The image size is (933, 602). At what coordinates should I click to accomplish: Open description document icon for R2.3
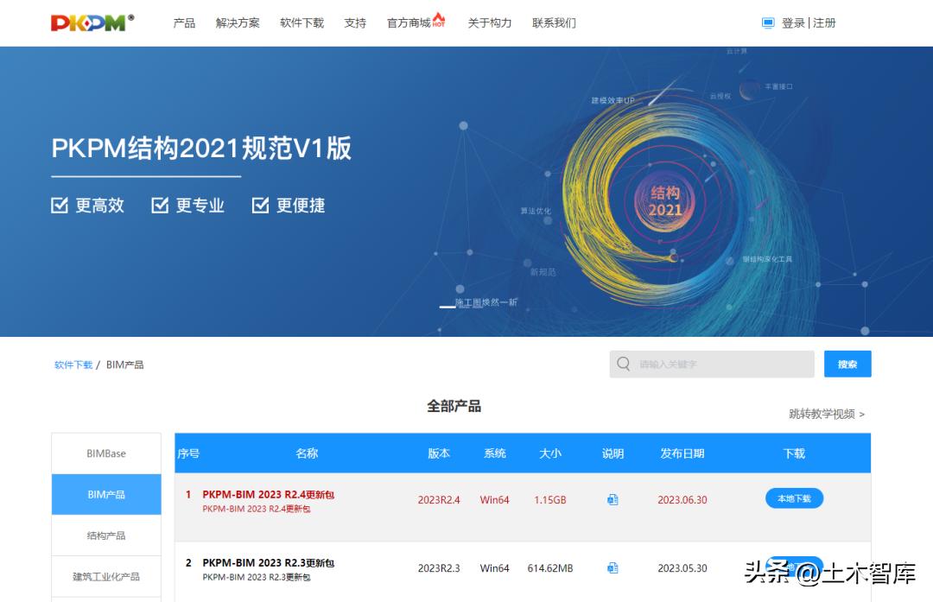[x=612, y=568]
